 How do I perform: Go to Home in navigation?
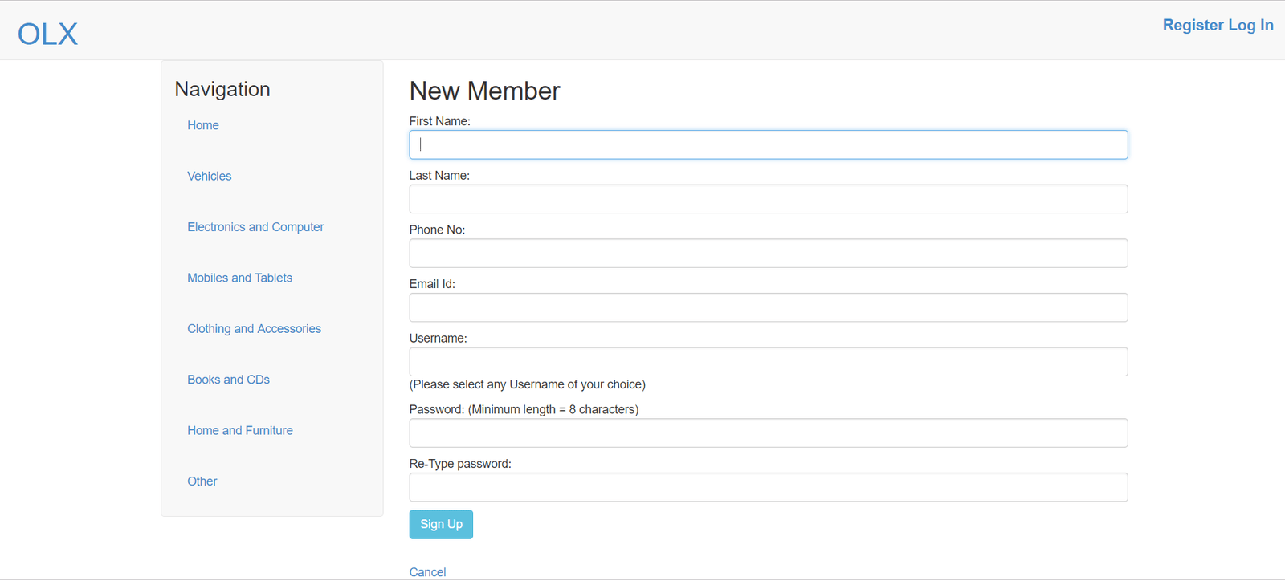(x=202, y=125)
